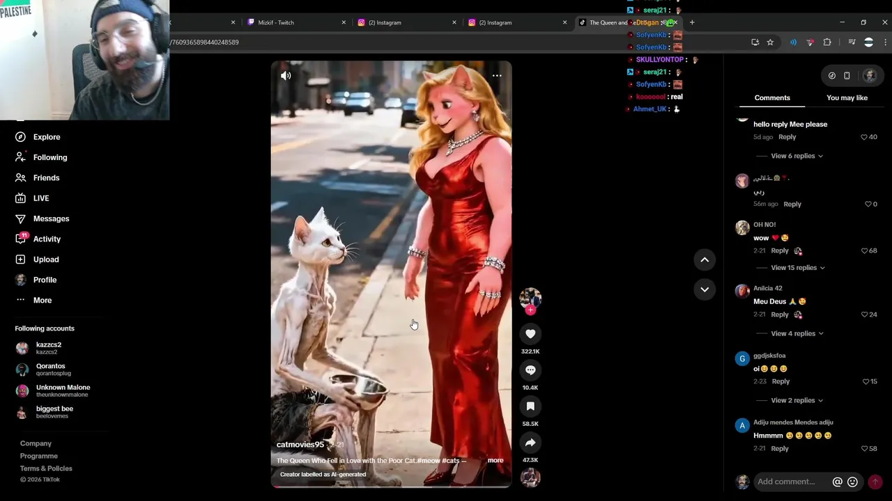892x501 pixels.
Task: Open comments via the speech bubble icon
Action: click(530, 370)
